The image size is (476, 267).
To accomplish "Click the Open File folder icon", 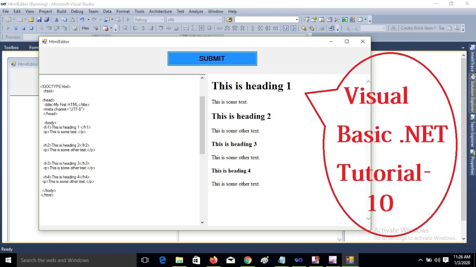I will [x=31, y=20].
